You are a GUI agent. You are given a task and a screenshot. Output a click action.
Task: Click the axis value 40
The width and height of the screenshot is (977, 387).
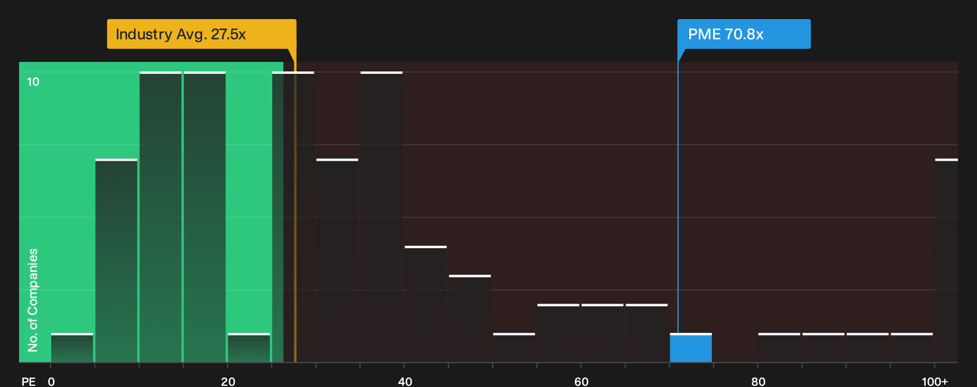coord(405,381)
